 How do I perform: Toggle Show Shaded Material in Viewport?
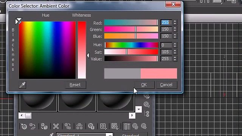(x=115, y=126)
